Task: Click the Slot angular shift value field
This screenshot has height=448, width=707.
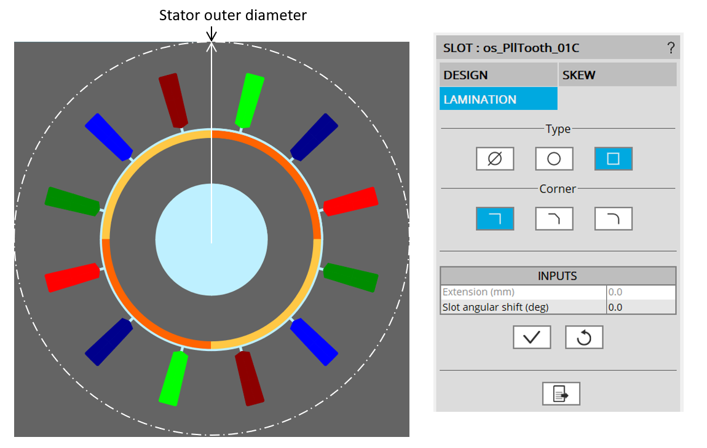Action: [x=641, y=307]
